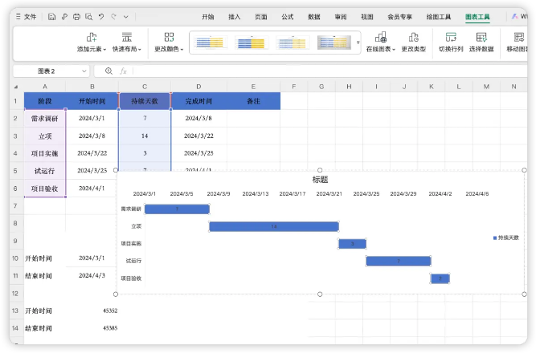Click the 持续天数 legend entry in chart

[x=506, y=237]
